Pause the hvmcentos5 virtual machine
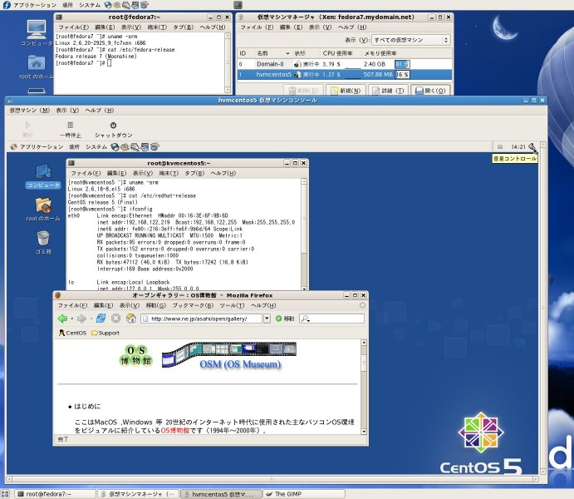The height and width of the screenshot is (499, 574). point(71,130)
